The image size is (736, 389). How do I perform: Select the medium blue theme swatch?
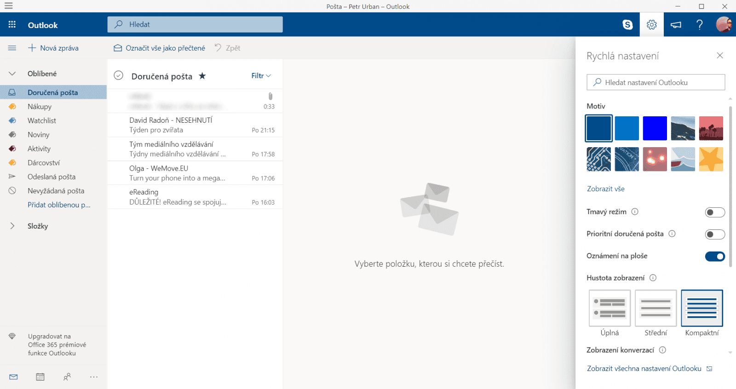point(627,128)
